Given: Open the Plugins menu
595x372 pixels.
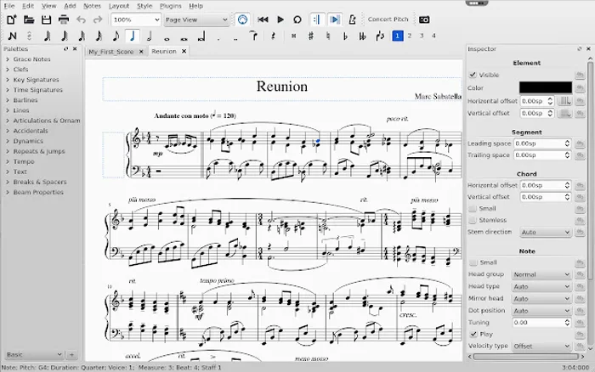Looking at the screenshot, I should click(171, 6).
